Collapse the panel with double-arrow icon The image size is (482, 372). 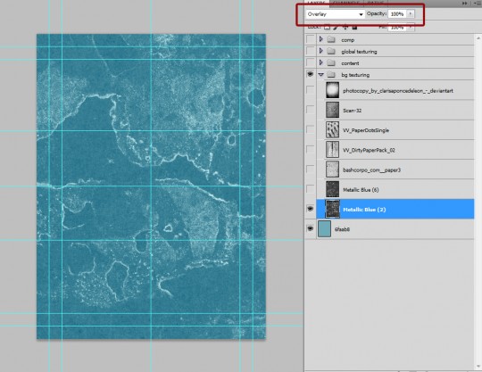point(464,3)
